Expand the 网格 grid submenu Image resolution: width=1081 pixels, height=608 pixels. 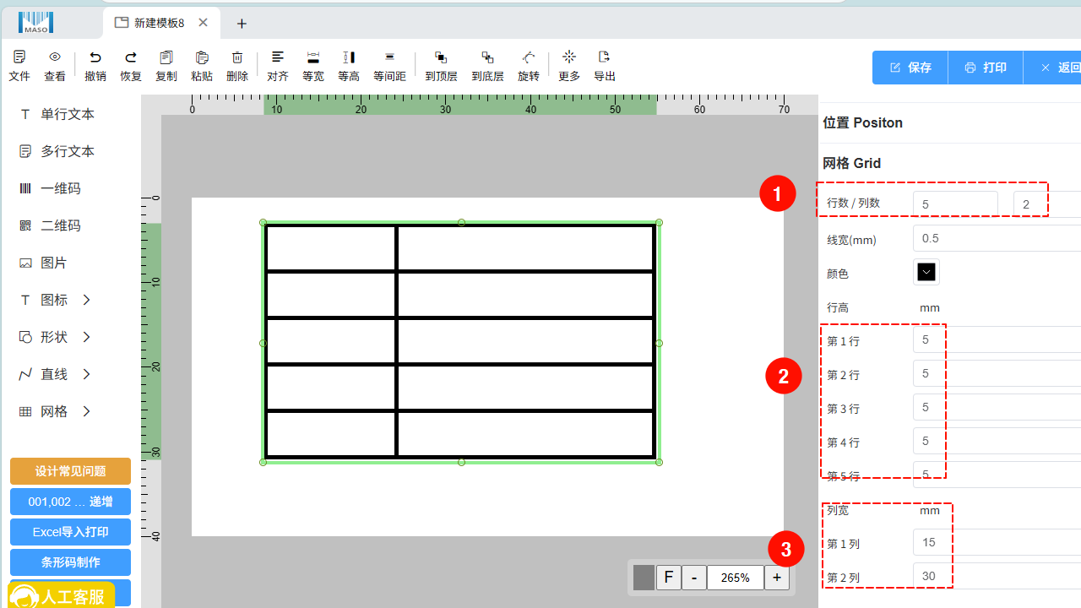click(55, 411)
